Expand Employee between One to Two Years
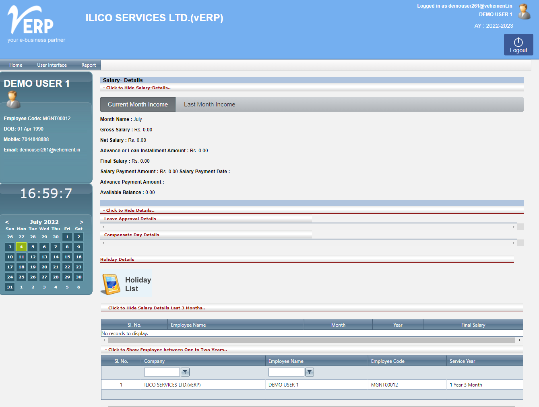Image resolution: width=539 pixels, height=407 pixels. [x=166, y=350]
